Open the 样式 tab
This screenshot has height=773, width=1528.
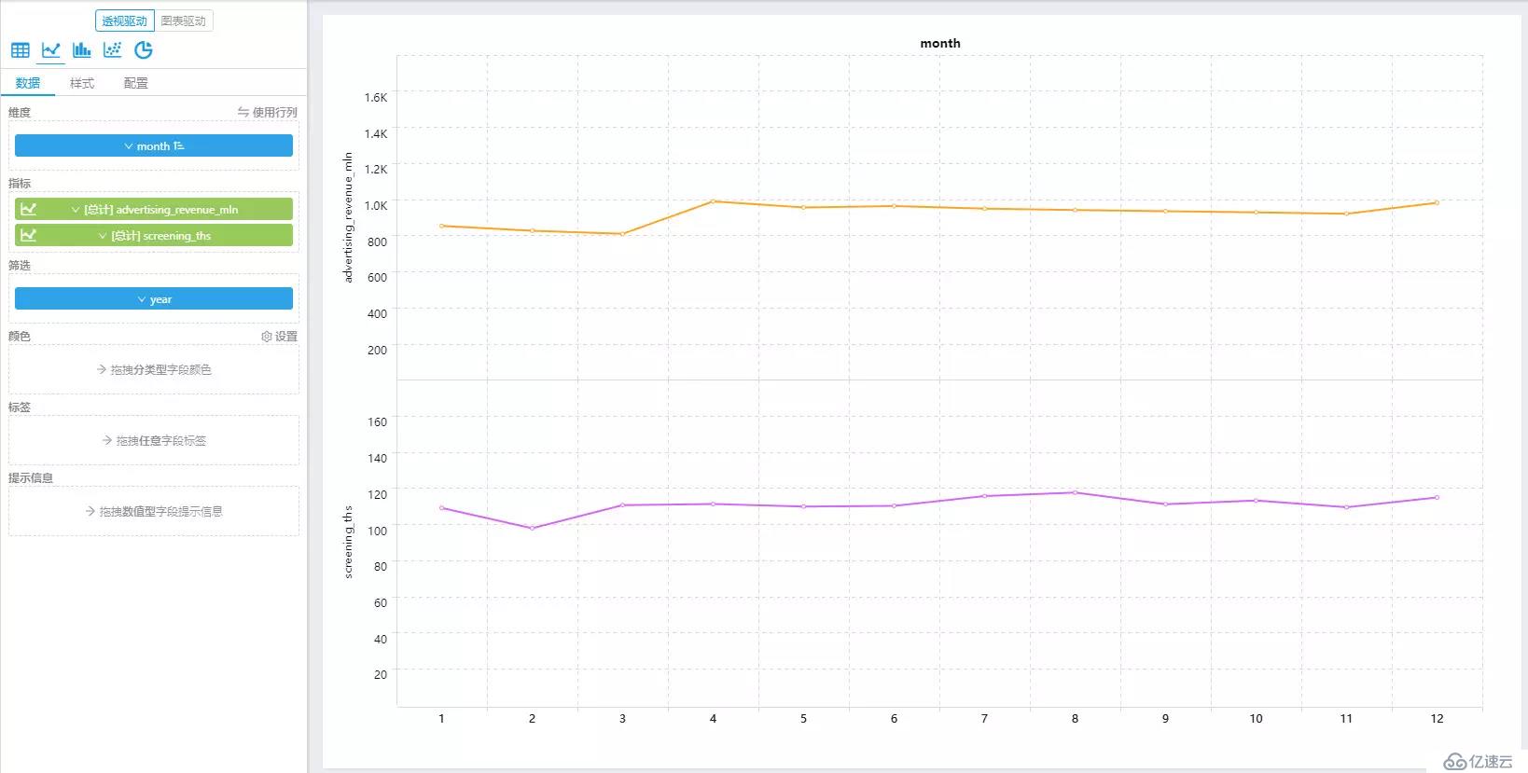click(x=82, y=83)
